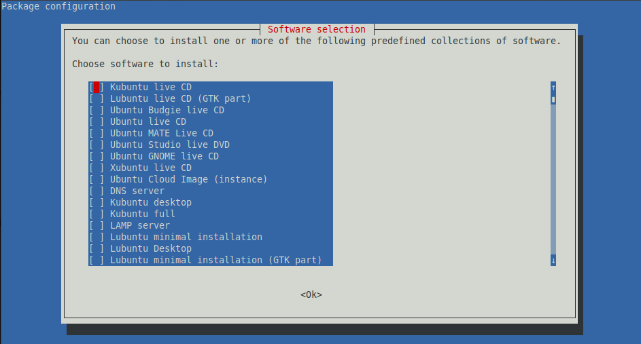641x344 pixels.
Task: Click the 'Package configuration' header text
Action: click(x=58, y=7)
